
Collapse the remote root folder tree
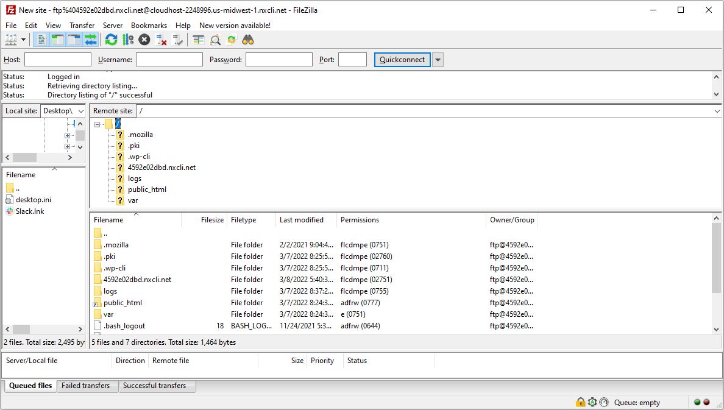[x=97, y=124]
